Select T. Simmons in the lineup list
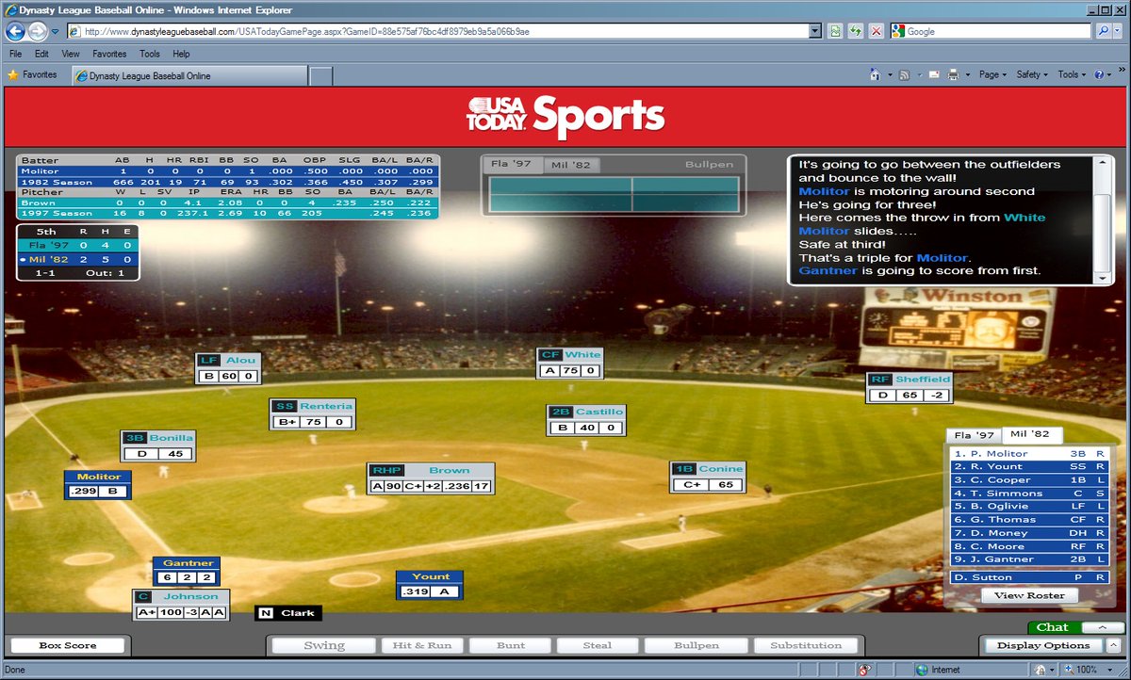Image resolution: width=1131 pixels, height=680 pixels. tap(1031, 494)
